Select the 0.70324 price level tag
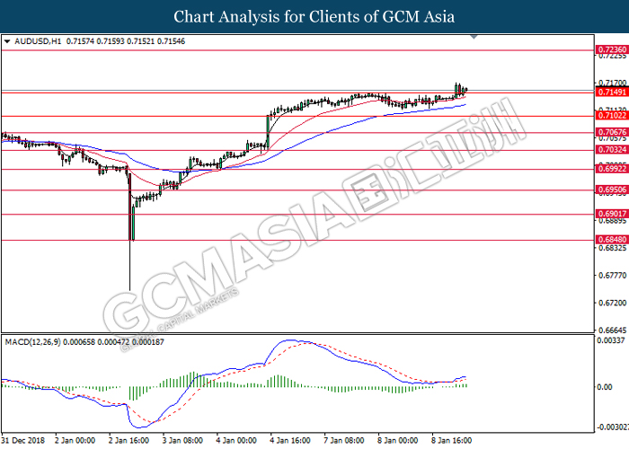Screen dimensions: 629x449 [611, 150]
